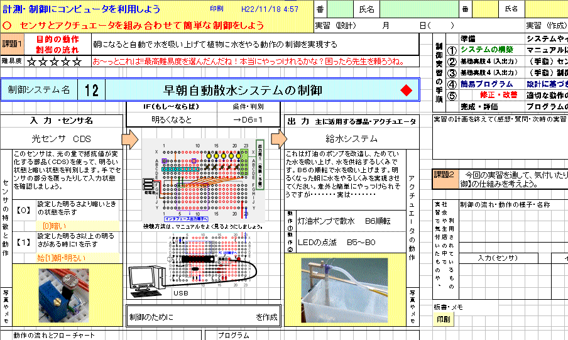Click the 早朝自動散水システムの制御 title cell
The image size is (568, 340).
point(243,90)
